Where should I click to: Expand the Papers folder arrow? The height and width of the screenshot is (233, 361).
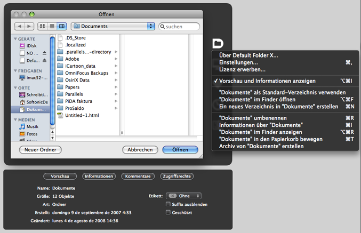(x=116, y=87)
